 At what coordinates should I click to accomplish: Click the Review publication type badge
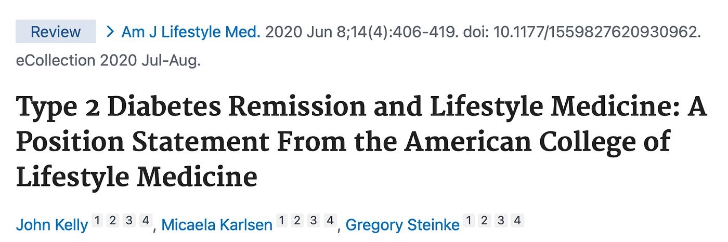tap(56, 32)
